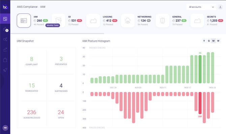The width and height of the screenshot is (226, 134).
Task: Open the dashboard grid icon in sidebar
Action: [5, 19]
